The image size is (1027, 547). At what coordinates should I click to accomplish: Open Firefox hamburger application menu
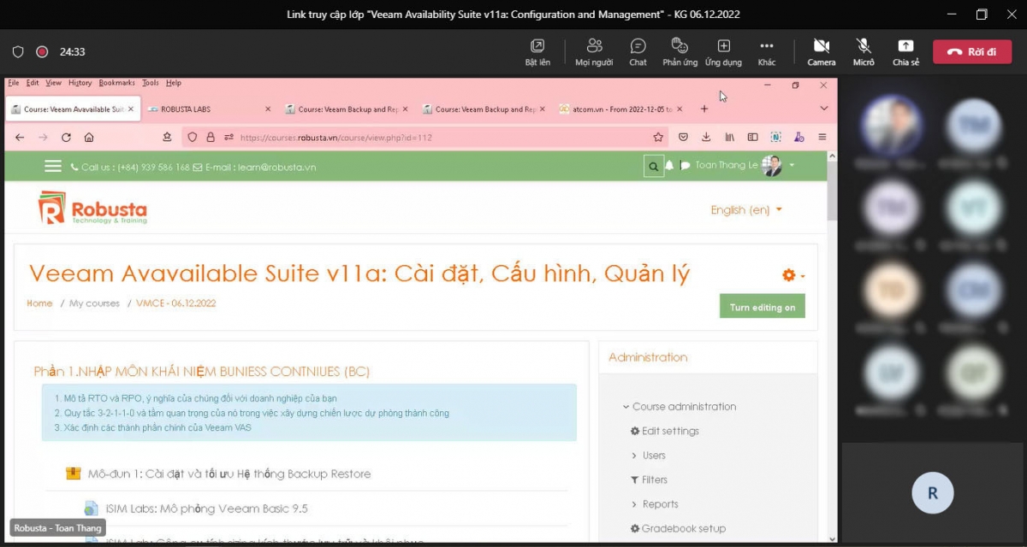click(x=822, y=137)
